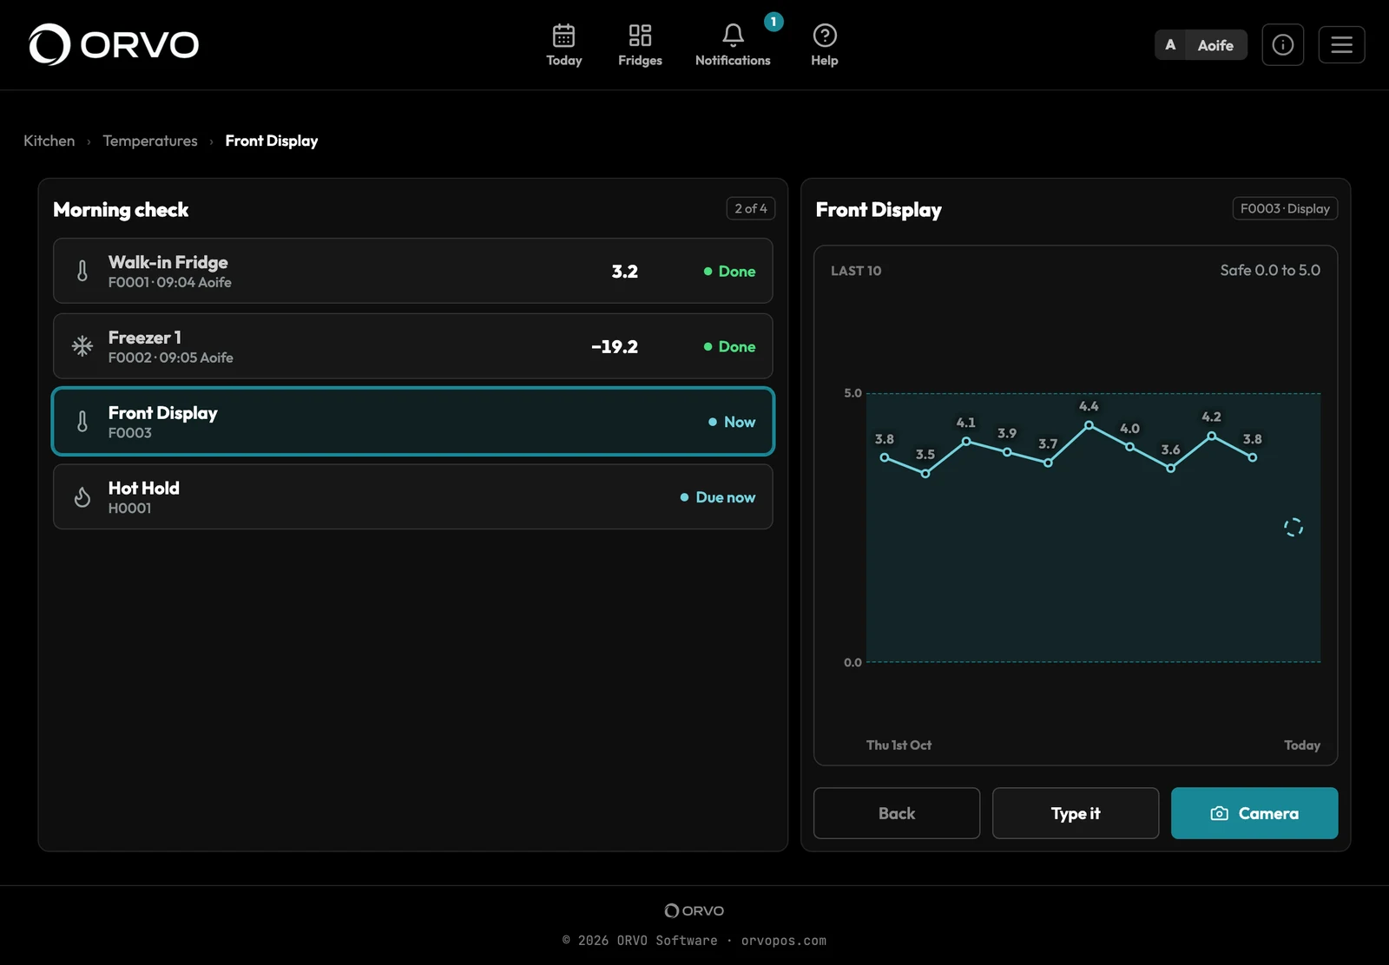Image resolution: width=1389 pixels, height=965 pixels.
Task: Click the Hot Hold flame icon
Action: pyautogui.click(x=82, y=497)
